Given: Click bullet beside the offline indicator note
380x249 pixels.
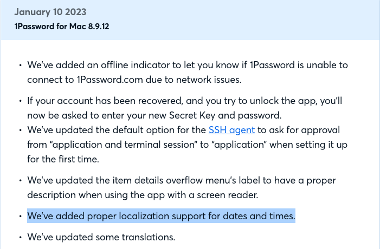Looking at the screenshot, I should tap(21, 65).
